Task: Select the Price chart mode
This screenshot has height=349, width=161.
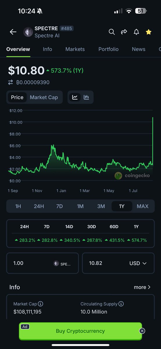Action: (17, 97)
